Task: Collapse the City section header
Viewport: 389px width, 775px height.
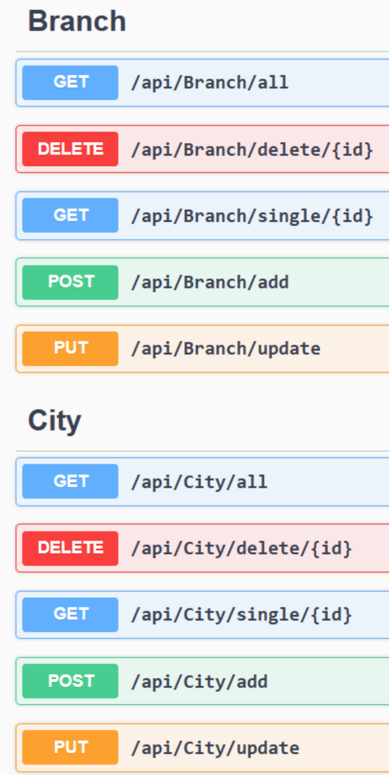Action: coord(54,420)
